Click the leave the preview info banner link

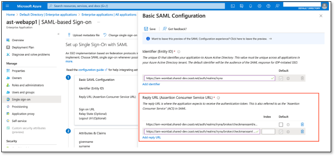coord(212,39)
